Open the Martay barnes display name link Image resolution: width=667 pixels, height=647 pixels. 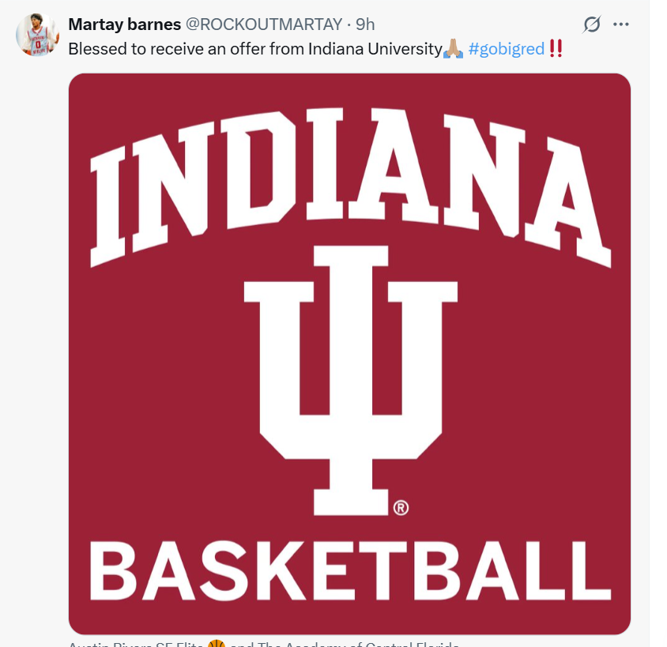[x=125, y=24]
